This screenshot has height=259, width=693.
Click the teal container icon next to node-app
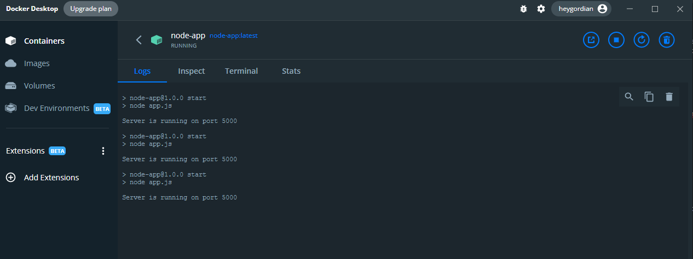(157, 40)
